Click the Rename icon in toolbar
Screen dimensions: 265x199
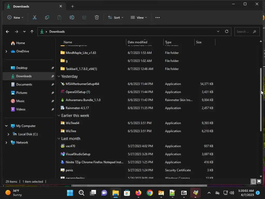tap(72, 17)
